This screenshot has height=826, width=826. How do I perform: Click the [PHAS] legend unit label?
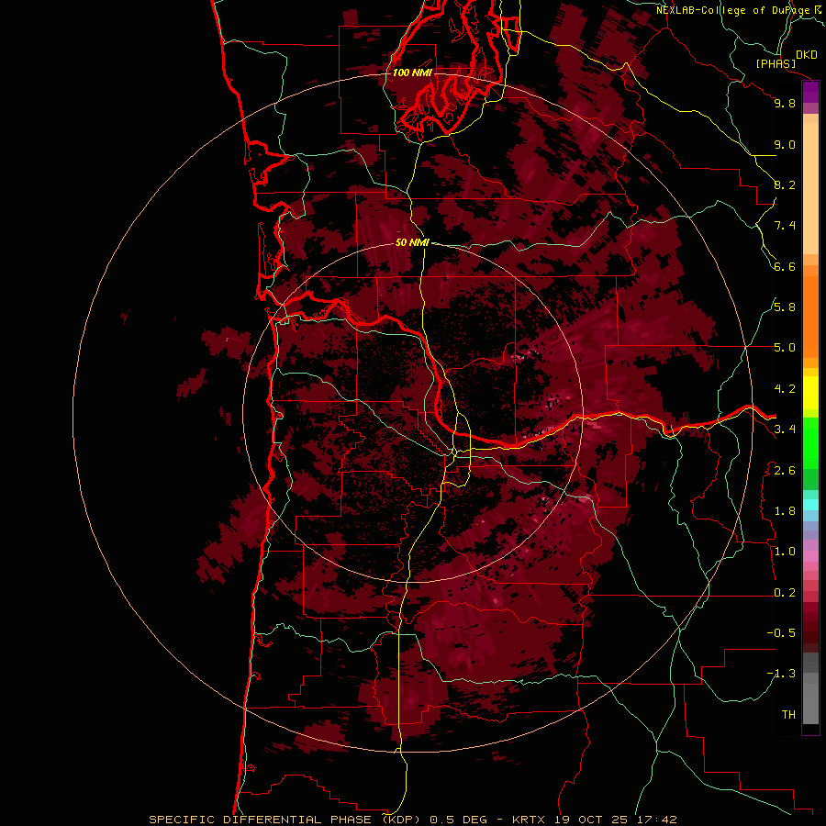coord(776,63)
